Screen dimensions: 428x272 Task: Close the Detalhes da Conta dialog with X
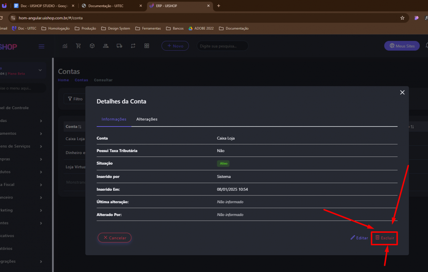coord(402,92)
